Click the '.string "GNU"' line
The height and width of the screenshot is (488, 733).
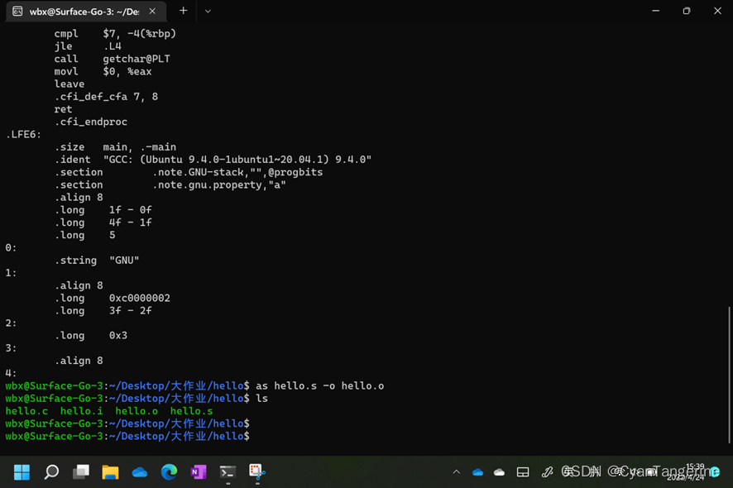click(x=97, y=261)
